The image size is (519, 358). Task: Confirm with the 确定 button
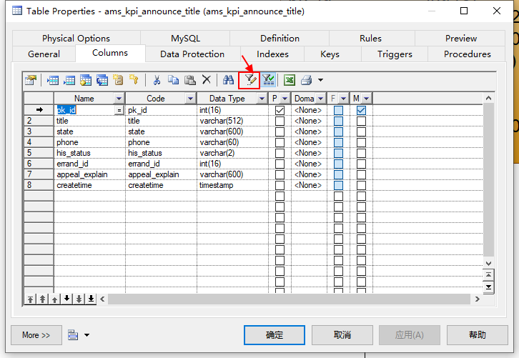pos(275,335)
